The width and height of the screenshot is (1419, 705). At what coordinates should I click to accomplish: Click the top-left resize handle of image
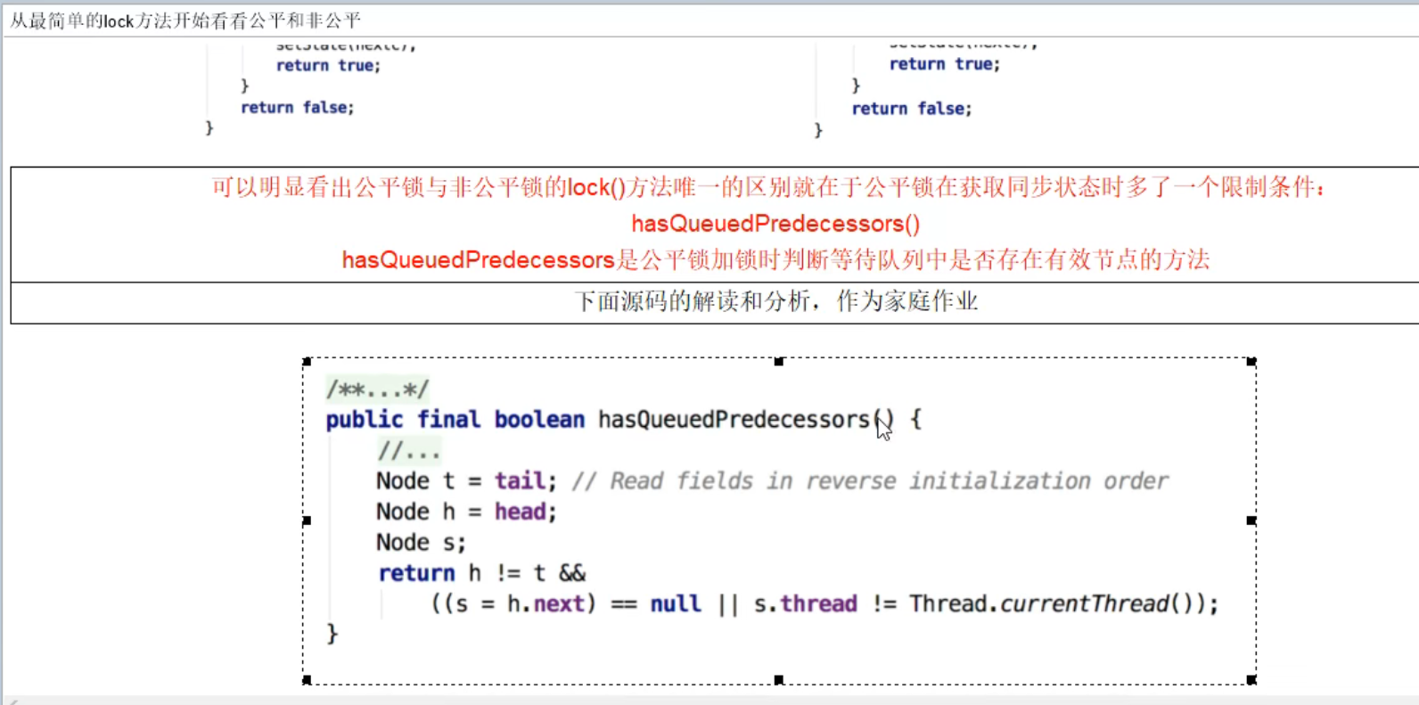(x=307, y=362)
